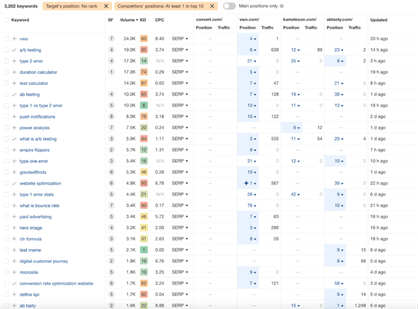Click the plus icon for "type 2 error"
This screenshot has width=418, height=309.
(x=14, y=61)
